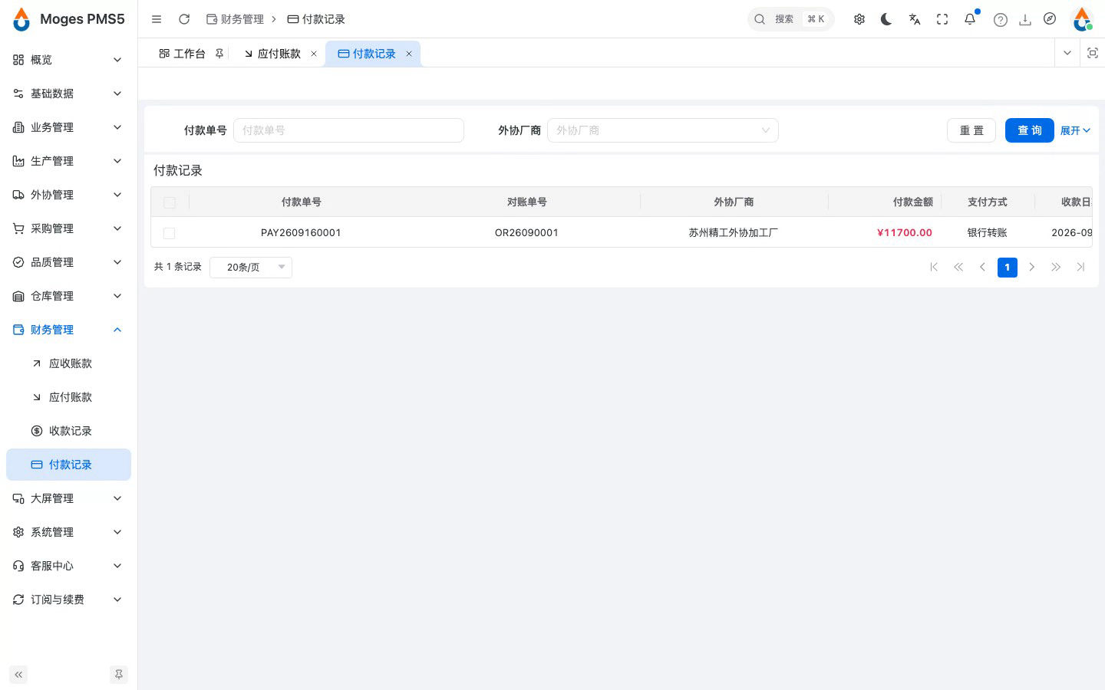1105x690 pixels.
Task: Open 收款记录 in the sidebar
Action: tap(68, 431)
